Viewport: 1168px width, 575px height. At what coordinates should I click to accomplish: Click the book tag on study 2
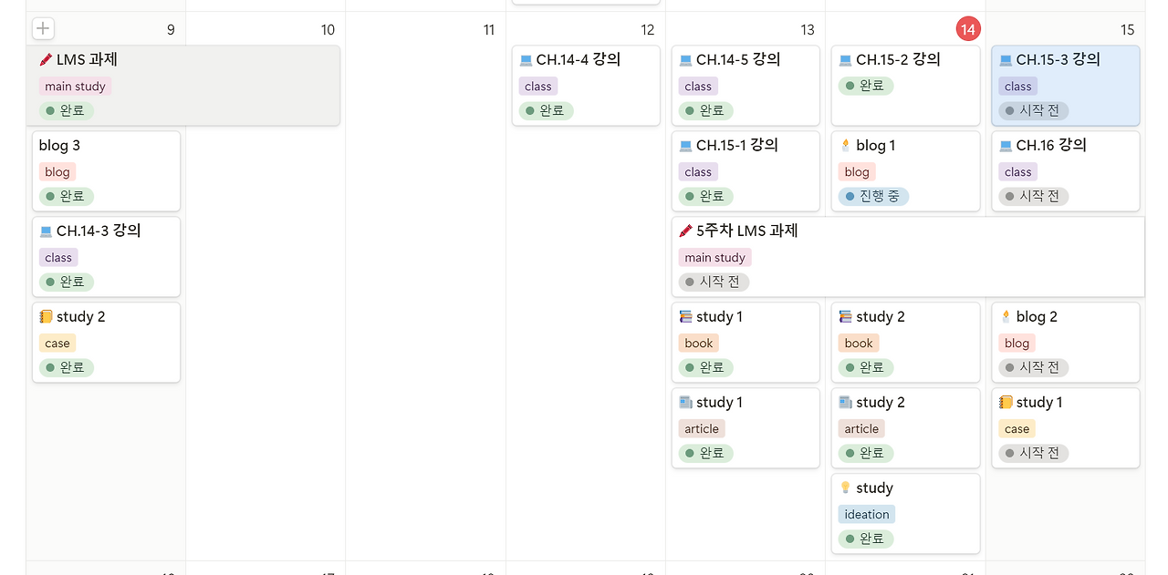pyautogui.click(x=858, y=343)
